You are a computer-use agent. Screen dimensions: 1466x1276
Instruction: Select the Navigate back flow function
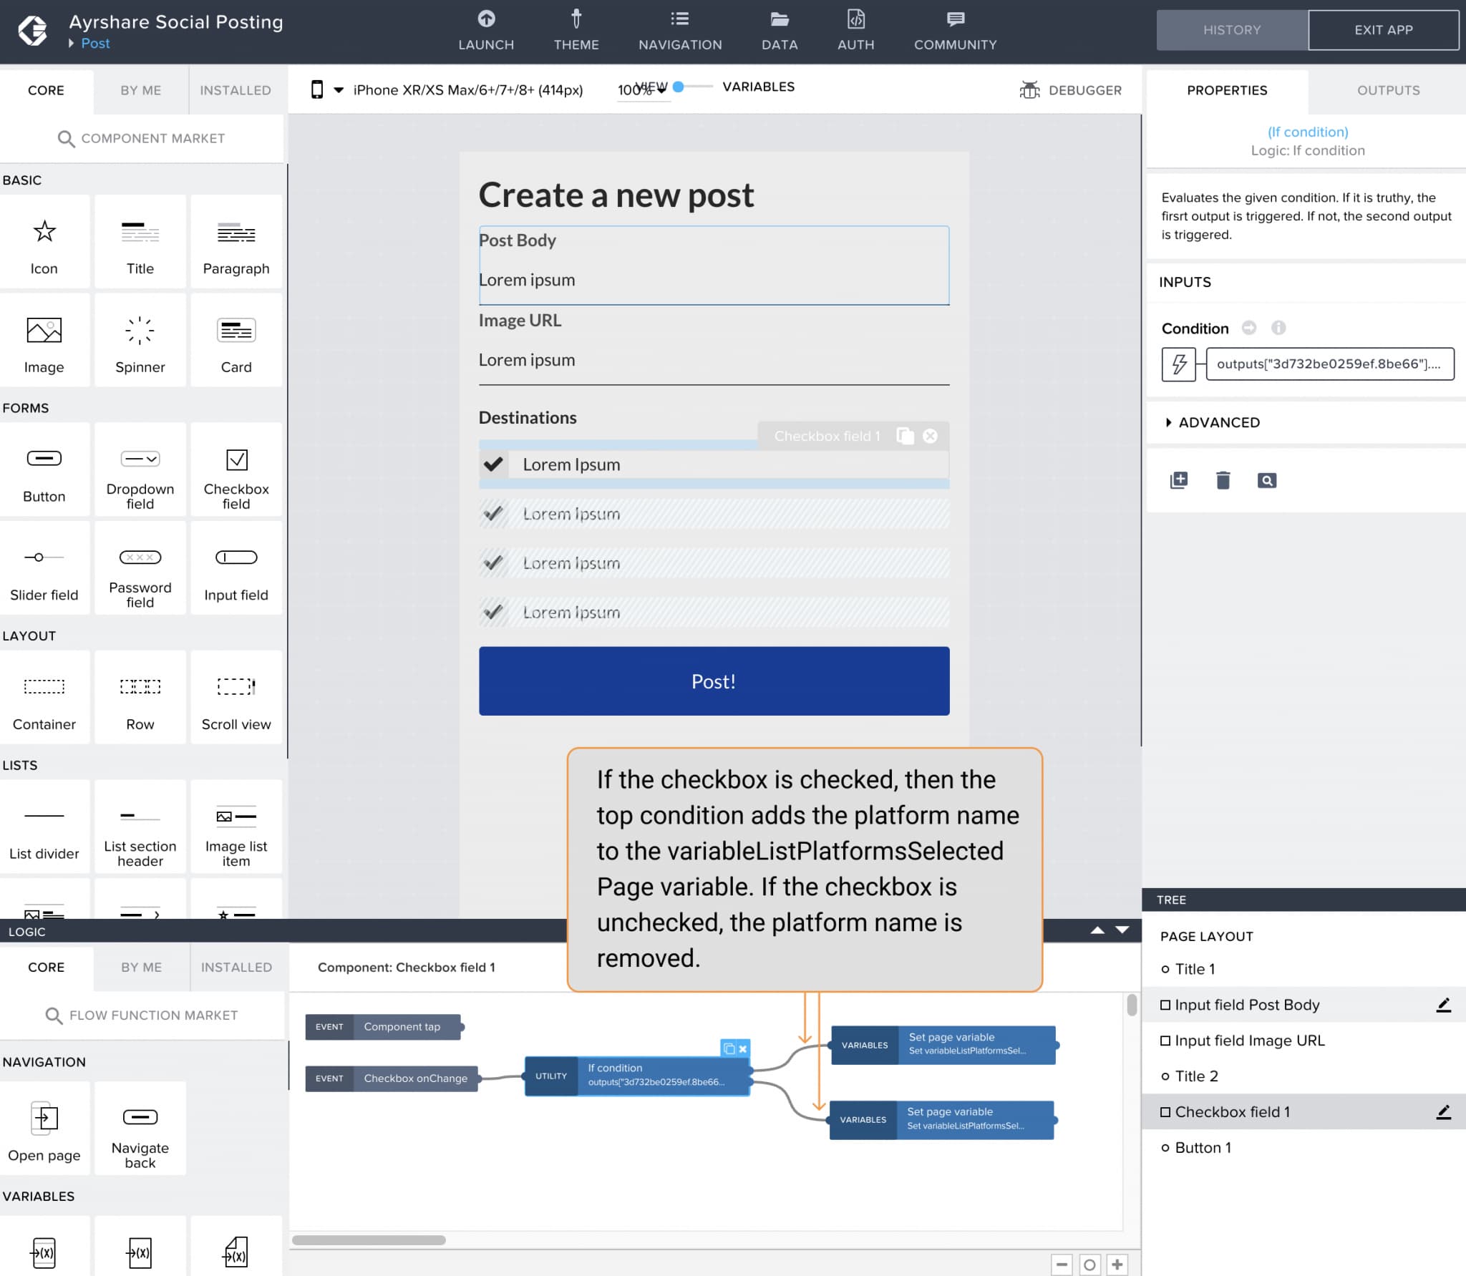point(140,1129)
